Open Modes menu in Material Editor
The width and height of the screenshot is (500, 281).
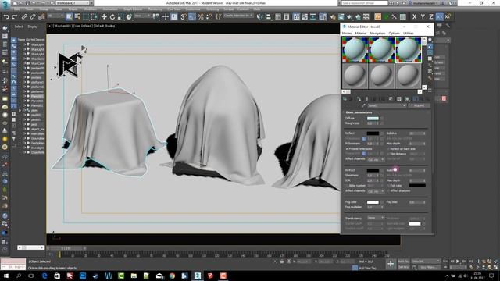point(347,33)
